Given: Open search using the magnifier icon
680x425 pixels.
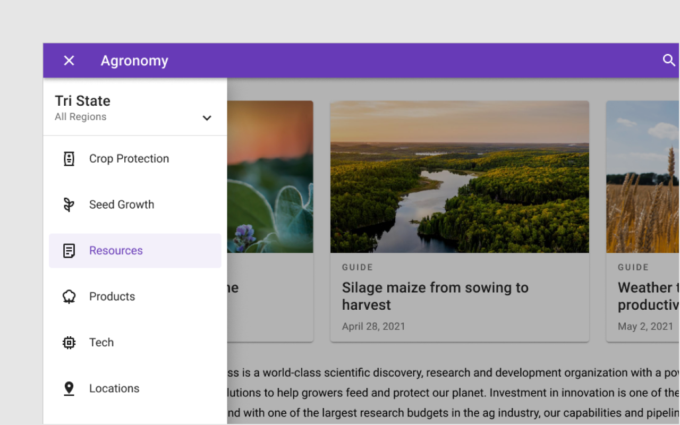Looking at the screenshot, I should pos(669,60).
